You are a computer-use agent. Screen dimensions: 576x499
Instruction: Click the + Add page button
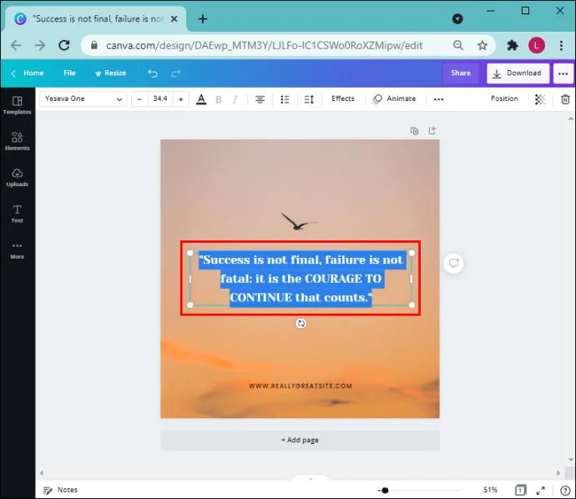pyautogui.click(x=300, y=441)
